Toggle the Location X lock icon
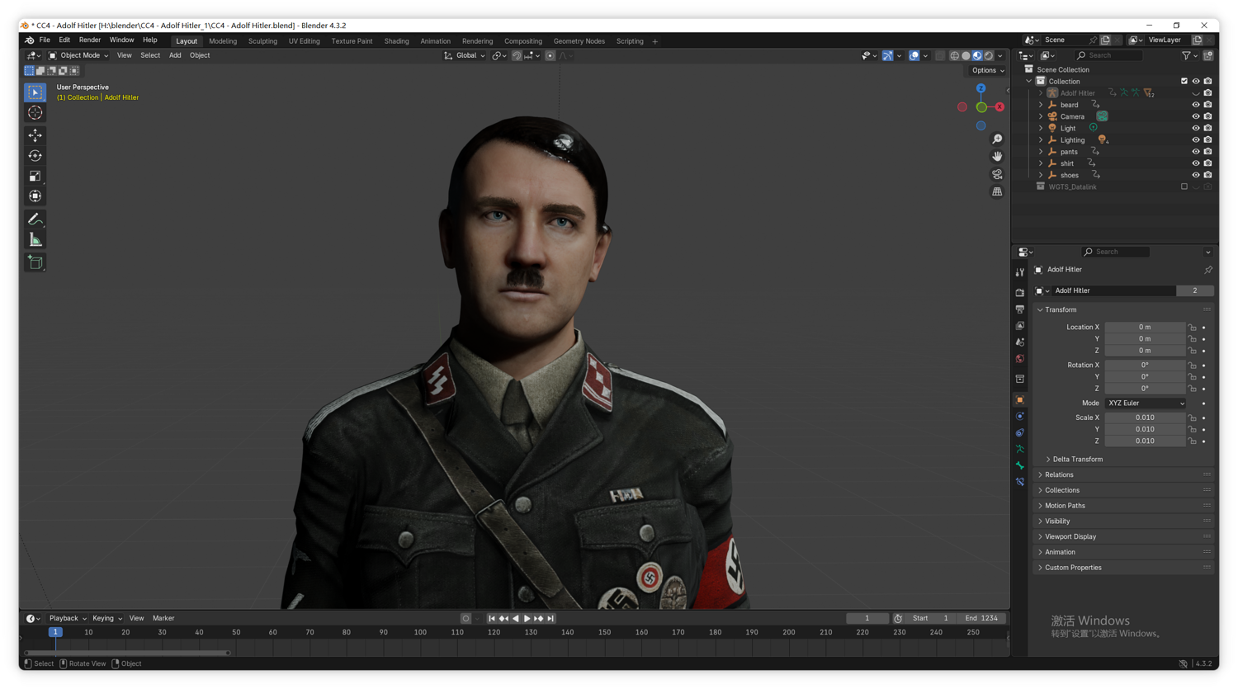This screenshot has width=1238, height=689. click(x=1192, y=328)
